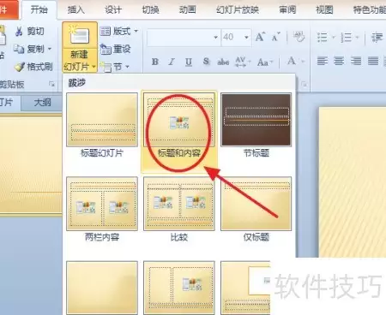Click the clear formatting eraser icon
This screenshot has width=386, height=315.
(x=299, y=37)
